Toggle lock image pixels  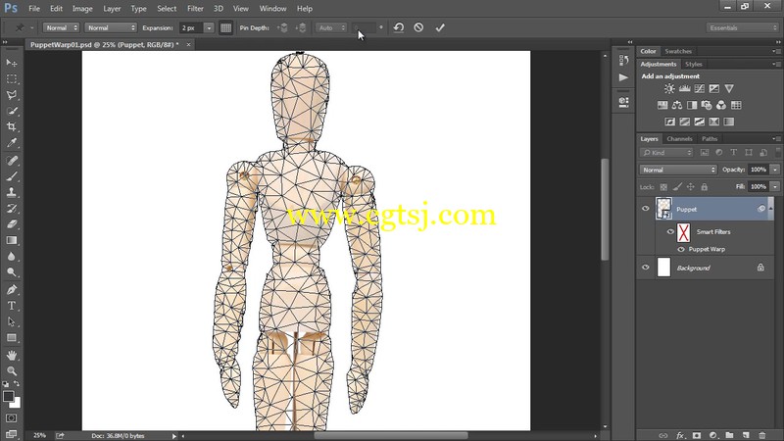coord(677,187)
